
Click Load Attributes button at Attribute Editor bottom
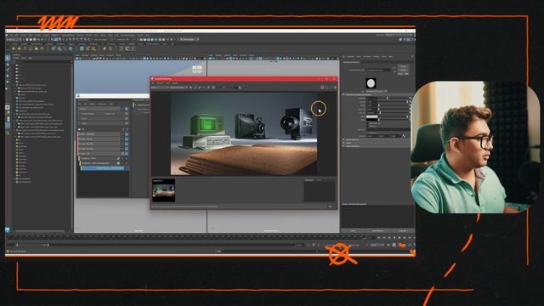tap(377, 230)
